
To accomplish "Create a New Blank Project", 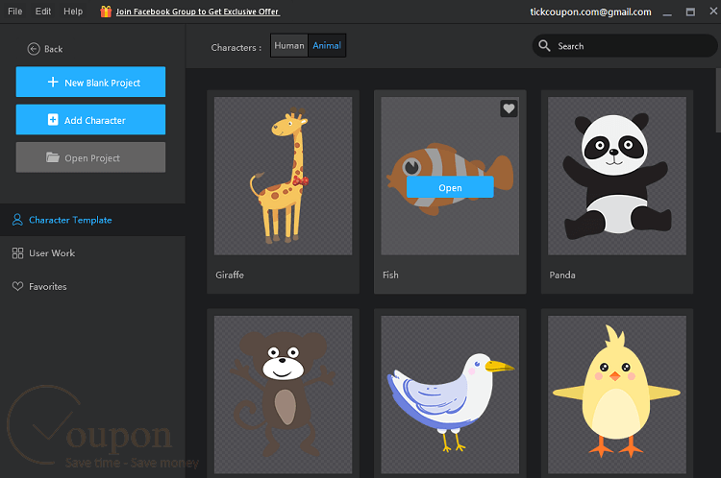I will (90, 82).
